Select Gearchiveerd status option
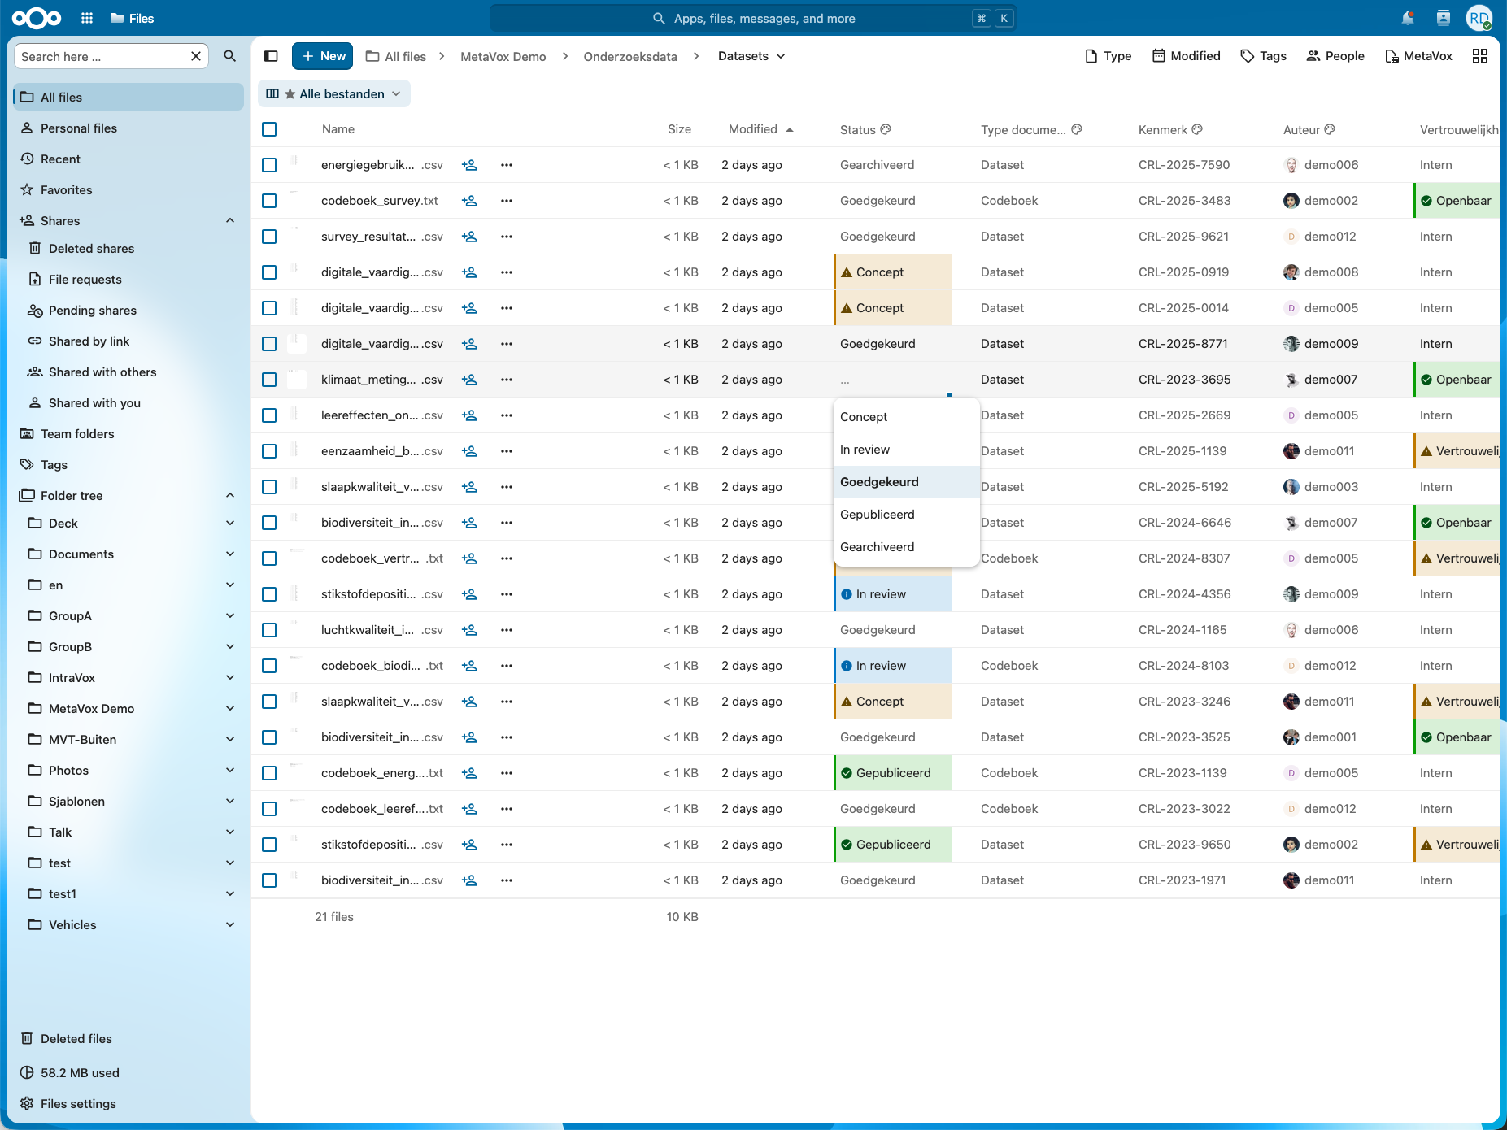This screenshot has width=1507, height=1130. pos(907,547)
